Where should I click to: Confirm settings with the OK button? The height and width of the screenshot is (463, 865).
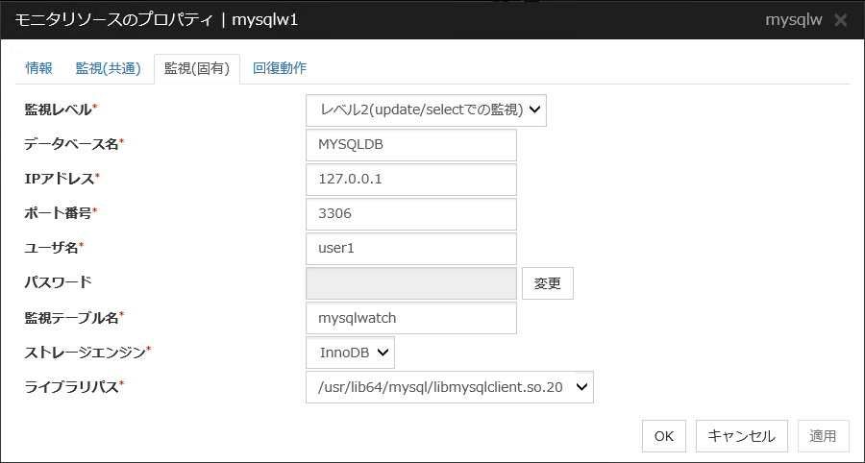coord(663,435)
